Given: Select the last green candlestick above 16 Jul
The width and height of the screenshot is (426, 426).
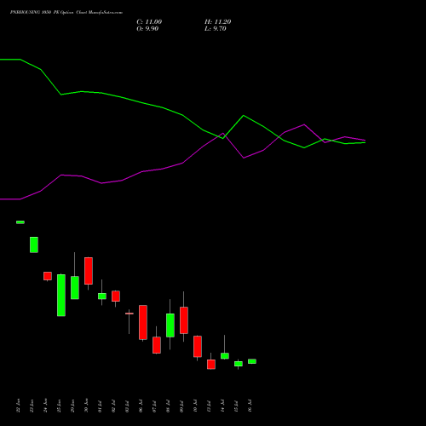Looking at the screenshot, I should [x=252, y=361].
